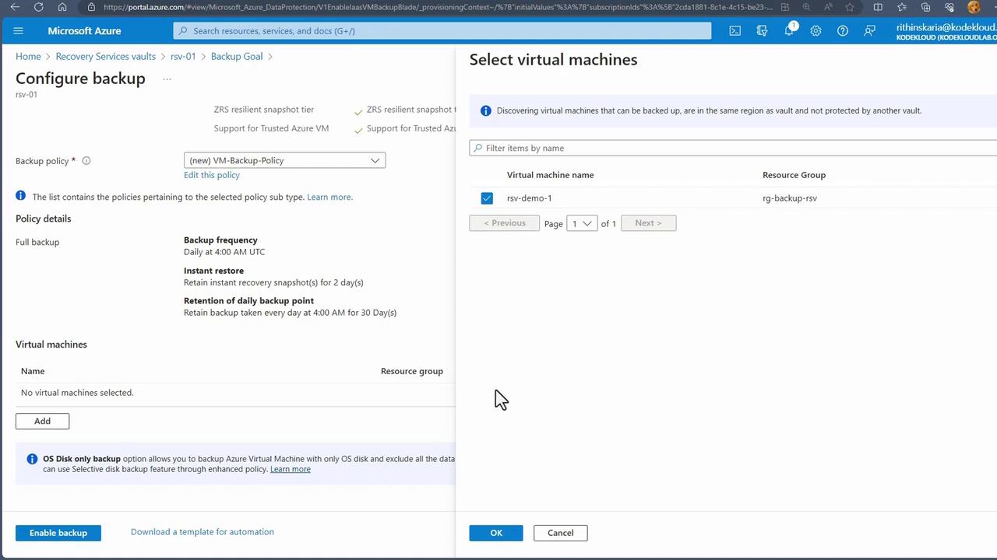Open the browser essentials heart icon
This screenshot has height=560, width=997.
tap(949, 7)
